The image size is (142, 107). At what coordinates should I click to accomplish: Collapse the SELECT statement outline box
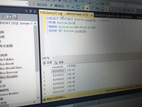[x=47, y=18]
